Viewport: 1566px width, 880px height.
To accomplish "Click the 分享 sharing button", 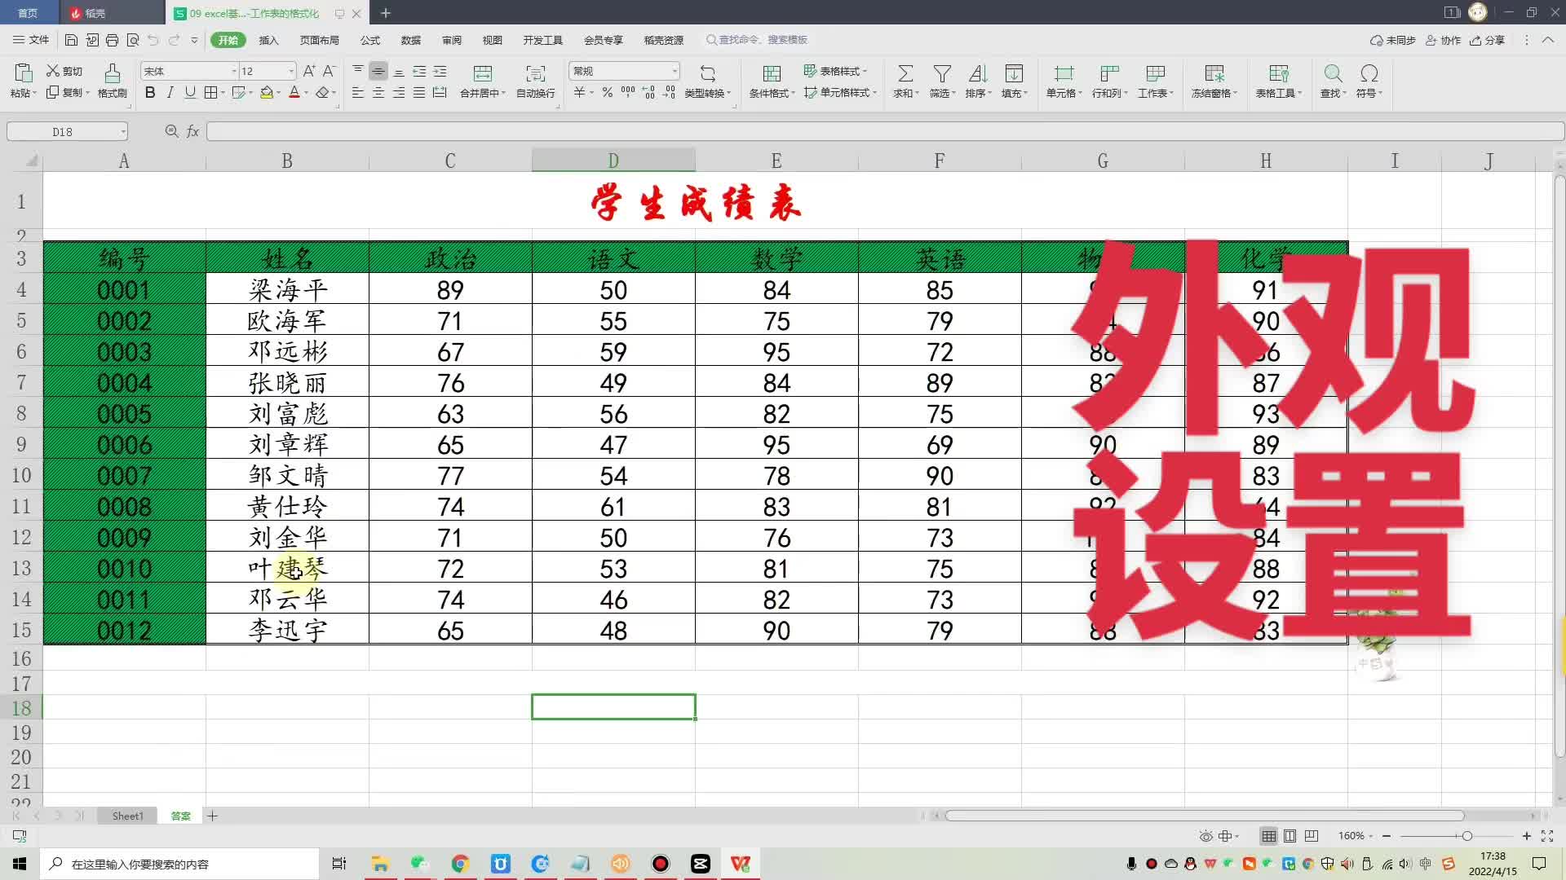I will (x=1489, y=40).
